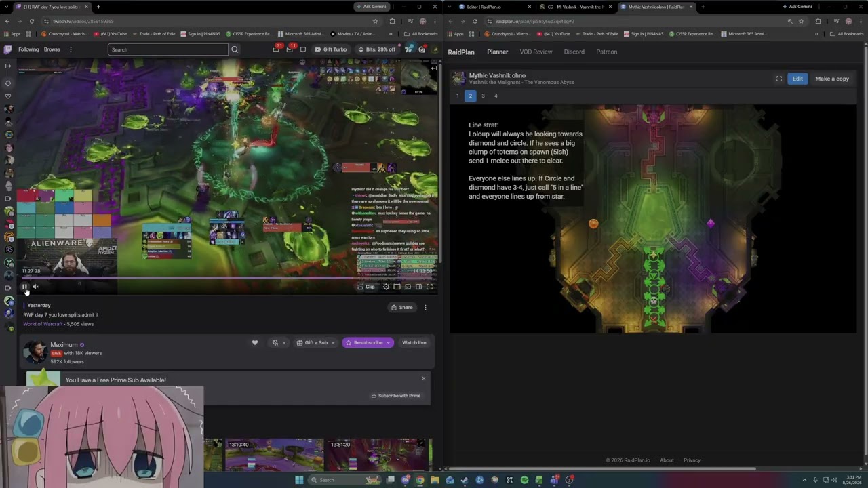Enter fullscreen on the Twitch video

(429, 287)
